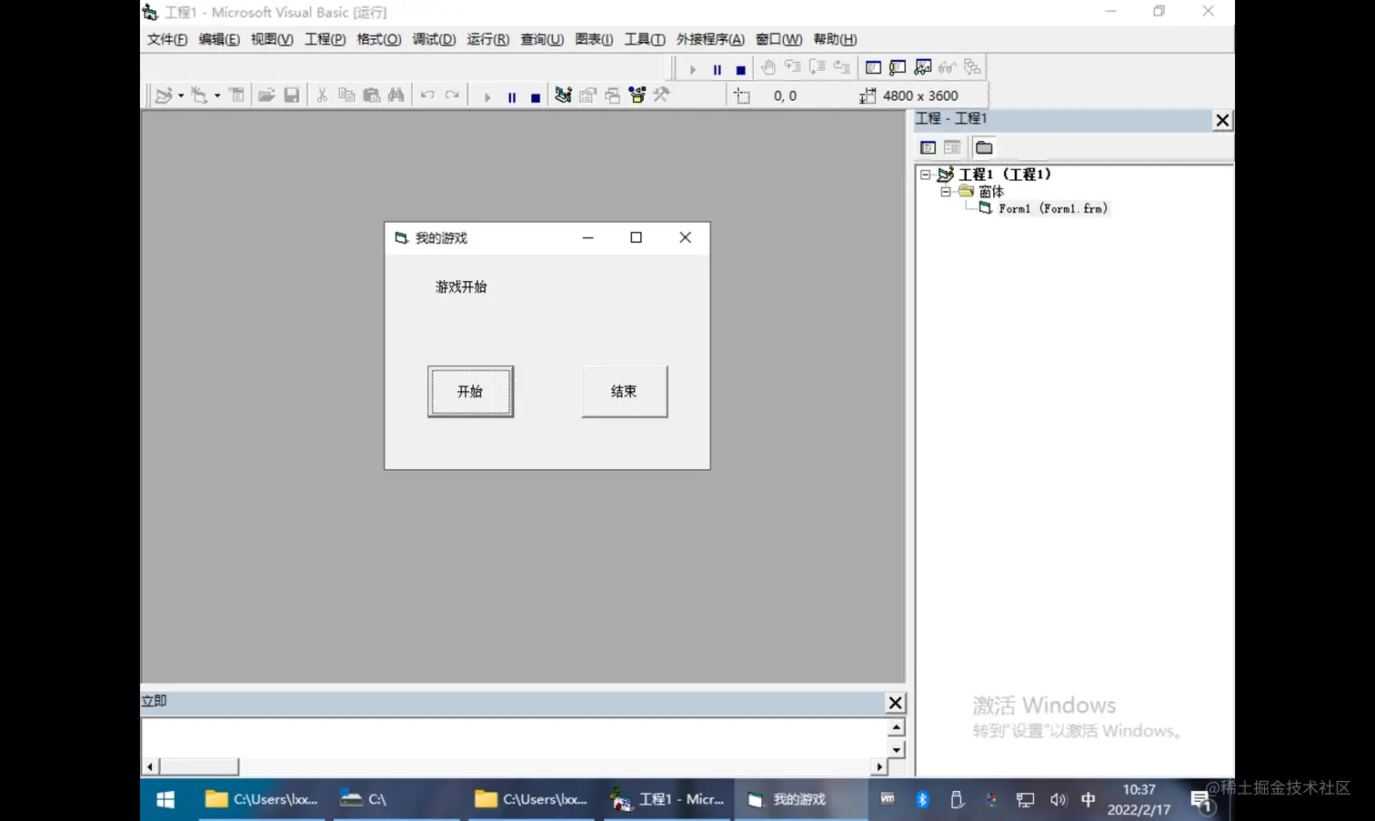Open the 调试(D) menu

[x=434, y=39]
